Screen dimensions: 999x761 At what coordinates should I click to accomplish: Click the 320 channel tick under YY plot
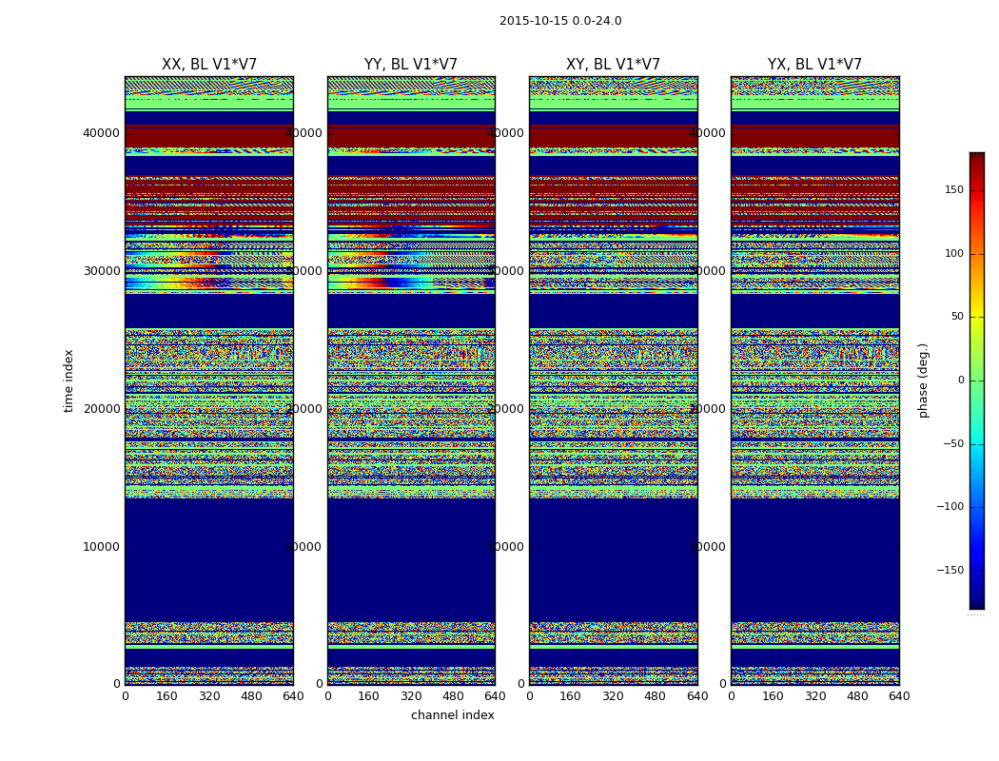(411, 696)
